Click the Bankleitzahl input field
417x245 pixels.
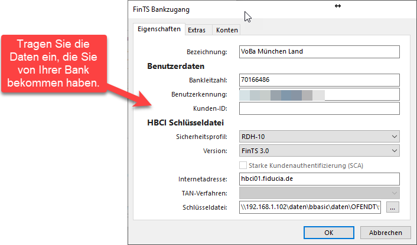[x=319, y=80]
